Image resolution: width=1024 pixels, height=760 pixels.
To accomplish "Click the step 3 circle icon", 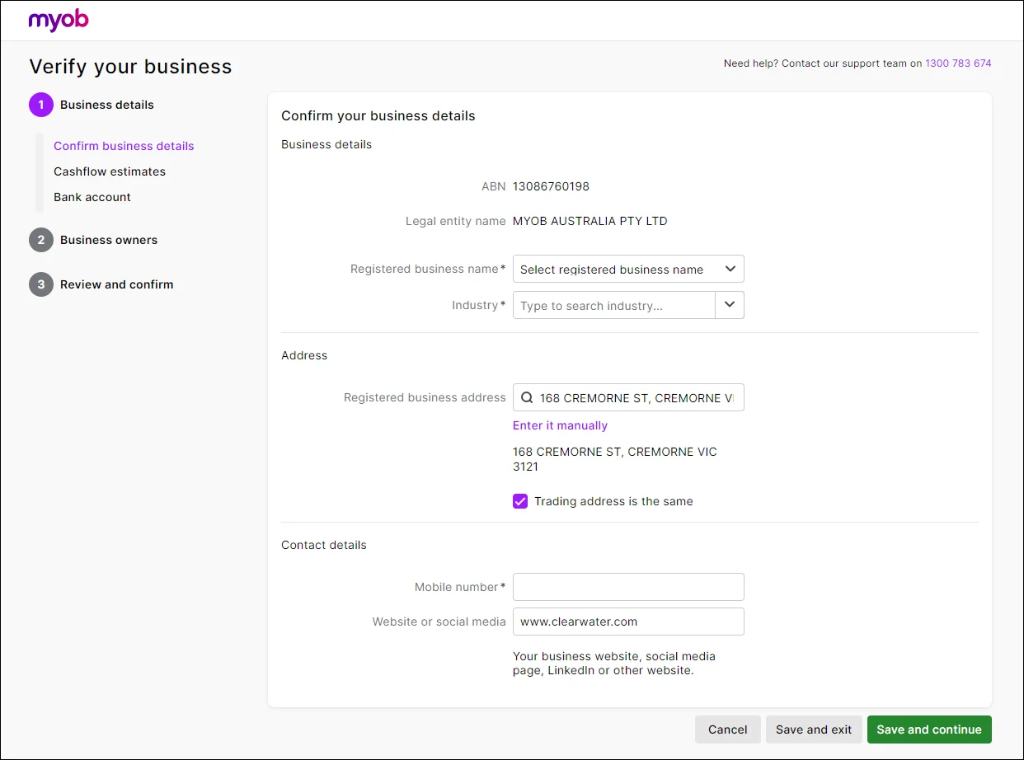I will 41,284.
